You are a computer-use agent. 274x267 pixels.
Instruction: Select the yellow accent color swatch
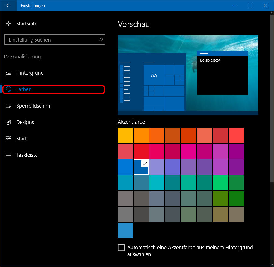pyautogui.click(x=125, y=135)
